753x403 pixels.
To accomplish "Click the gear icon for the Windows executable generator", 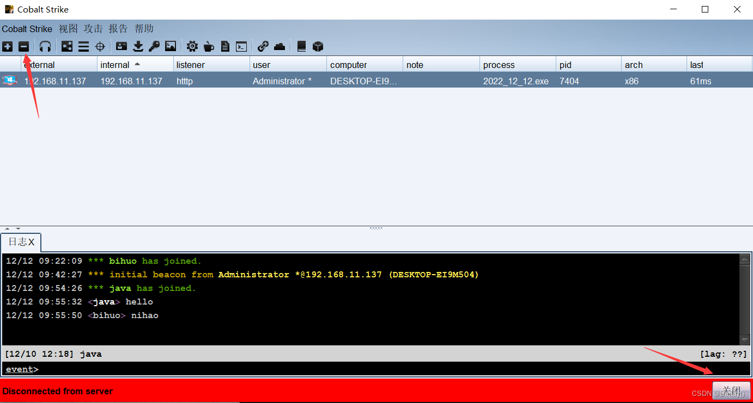I will (192, 47).
